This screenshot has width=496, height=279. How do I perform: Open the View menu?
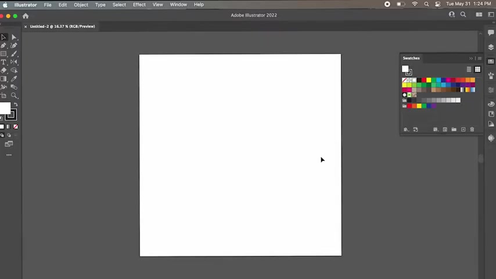click(x=157, y=5)
